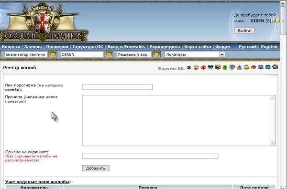The height and width of the screenshot is (189, 287).
Task: Click the info icon next to DIREN [8]
Action: coord(274,21)
